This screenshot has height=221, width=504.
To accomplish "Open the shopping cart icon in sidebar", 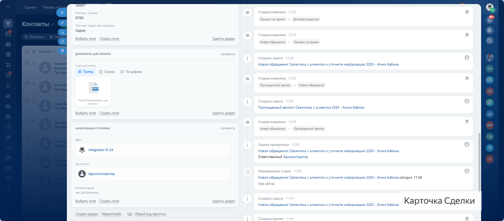I will pyautogui.click(x=8, y=65).
